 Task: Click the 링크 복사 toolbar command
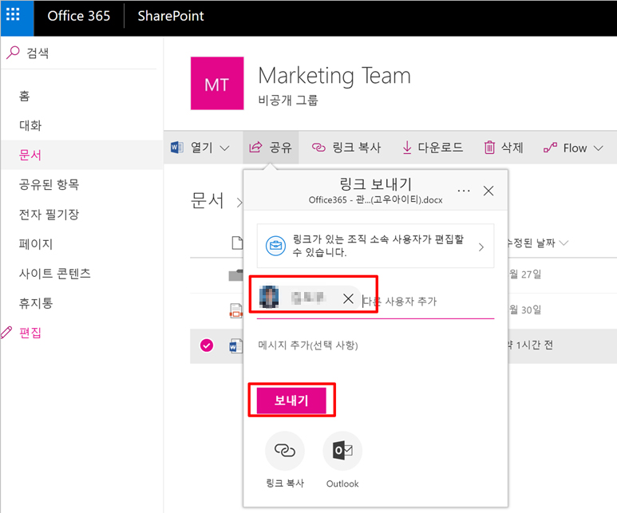point(346,148)
